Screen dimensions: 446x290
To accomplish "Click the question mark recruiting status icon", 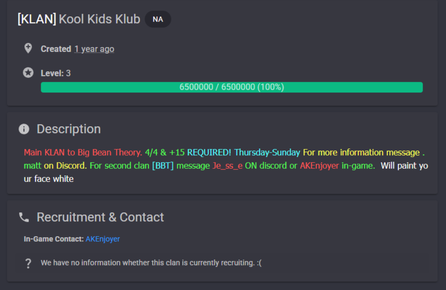I will 28,263.
